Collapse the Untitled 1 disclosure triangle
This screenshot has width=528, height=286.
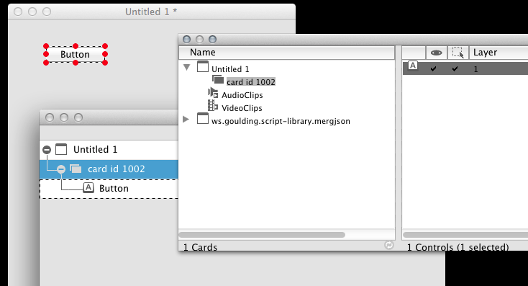tap(186, 67)
